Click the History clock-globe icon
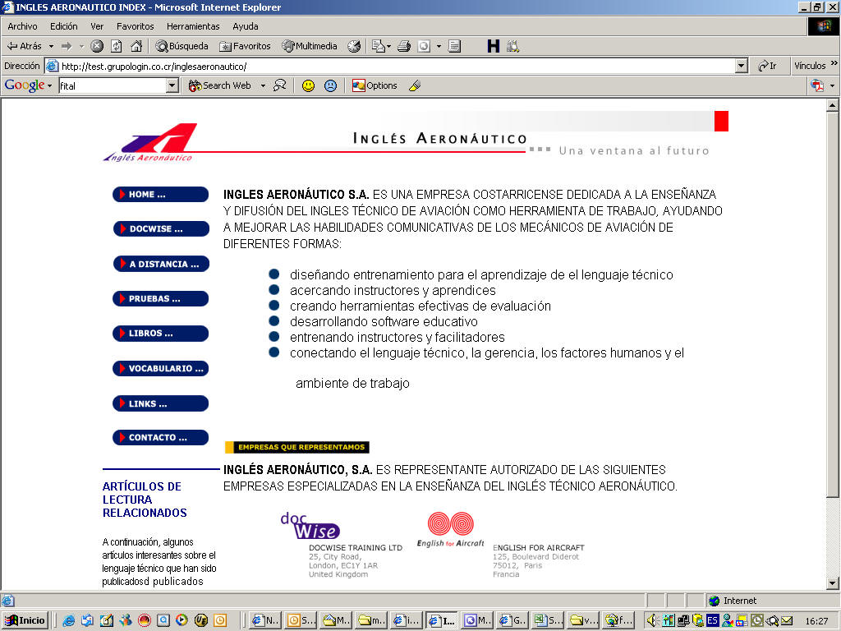Image resolution: width=841 pixels, height=631 pixels. click(x=354, y=46)
